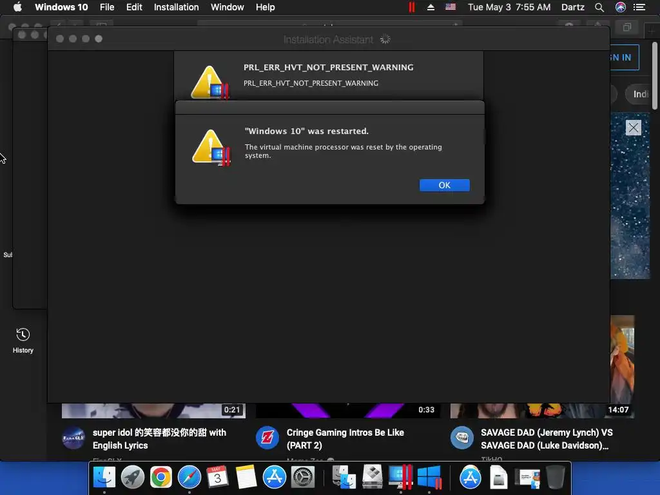This screenshot has width=660, height=495.
Task: Open Google Chrome from the Dock
Action: click(x=160, y=477)
